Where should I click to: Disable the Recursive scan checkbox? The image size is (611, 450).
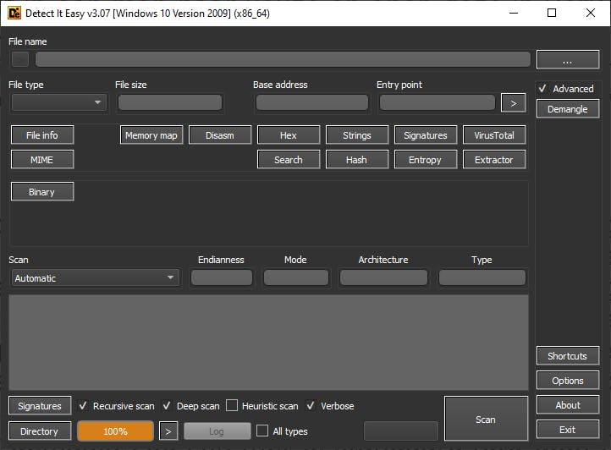[x=83, y=406]
